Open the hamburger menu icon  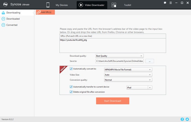[171, 3]
